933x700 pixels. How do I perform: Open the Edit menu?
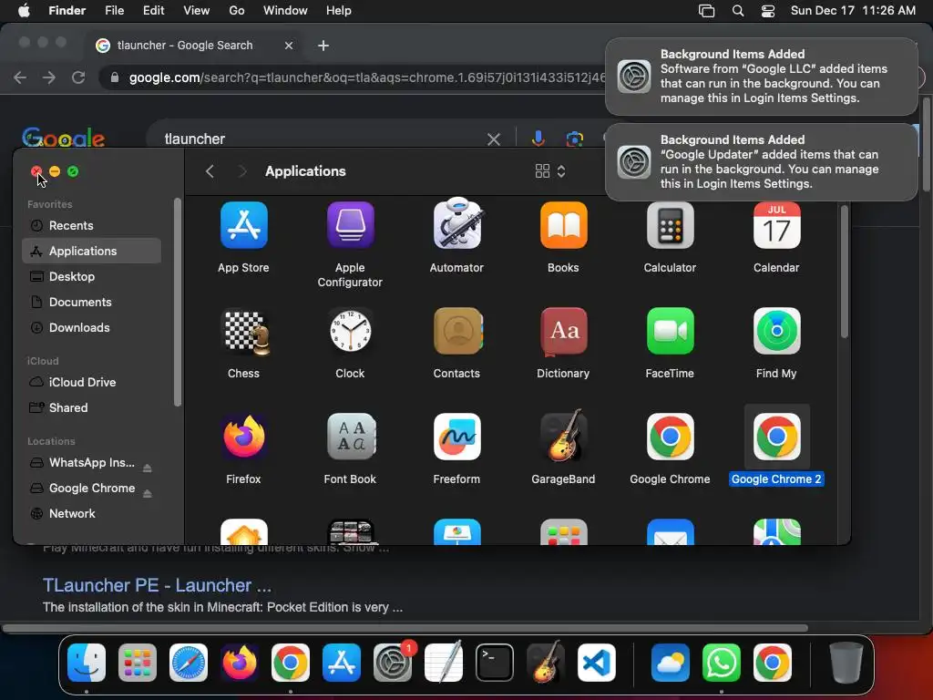coord(153,11)
